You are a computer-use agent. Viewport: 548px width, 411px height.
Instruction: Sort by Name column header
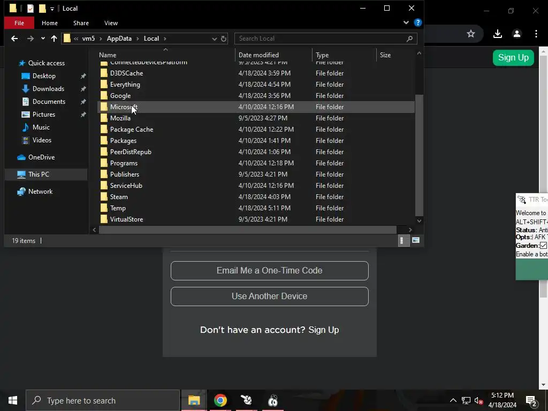coord(108,55)
